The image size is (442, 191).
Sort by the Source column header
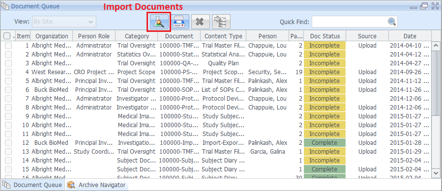[367, 36]
